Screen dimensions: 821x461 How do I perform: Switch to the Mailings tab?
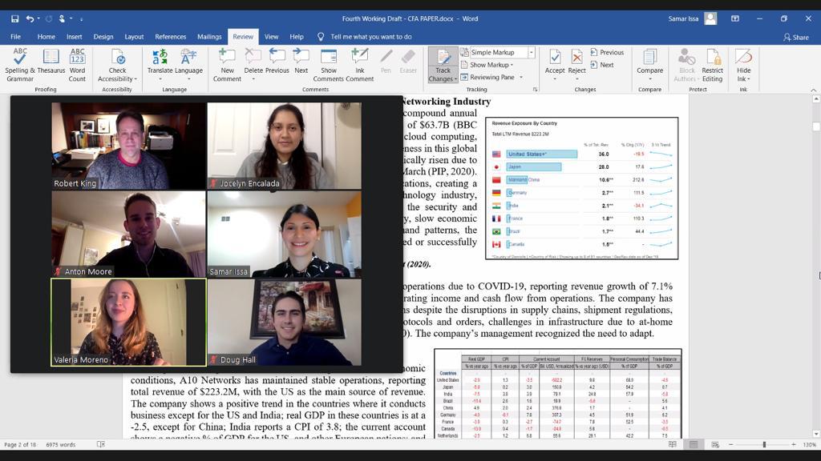[209, 37]
